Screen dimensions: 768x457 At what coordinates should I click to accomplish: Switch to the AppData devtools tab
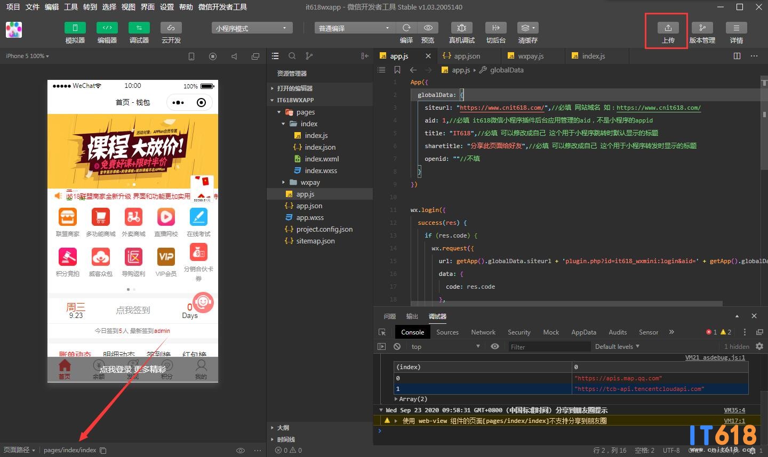[583, 332]
